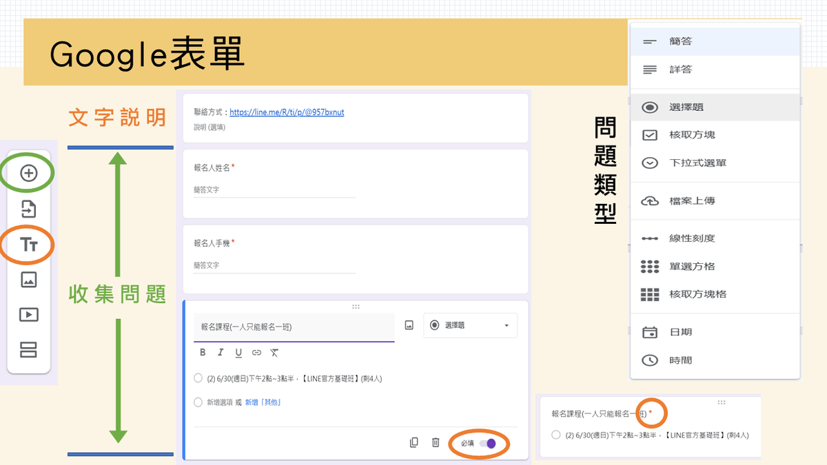Click the duplicate question icon
The image size is (827, 465).
click(x=413, y=442)
